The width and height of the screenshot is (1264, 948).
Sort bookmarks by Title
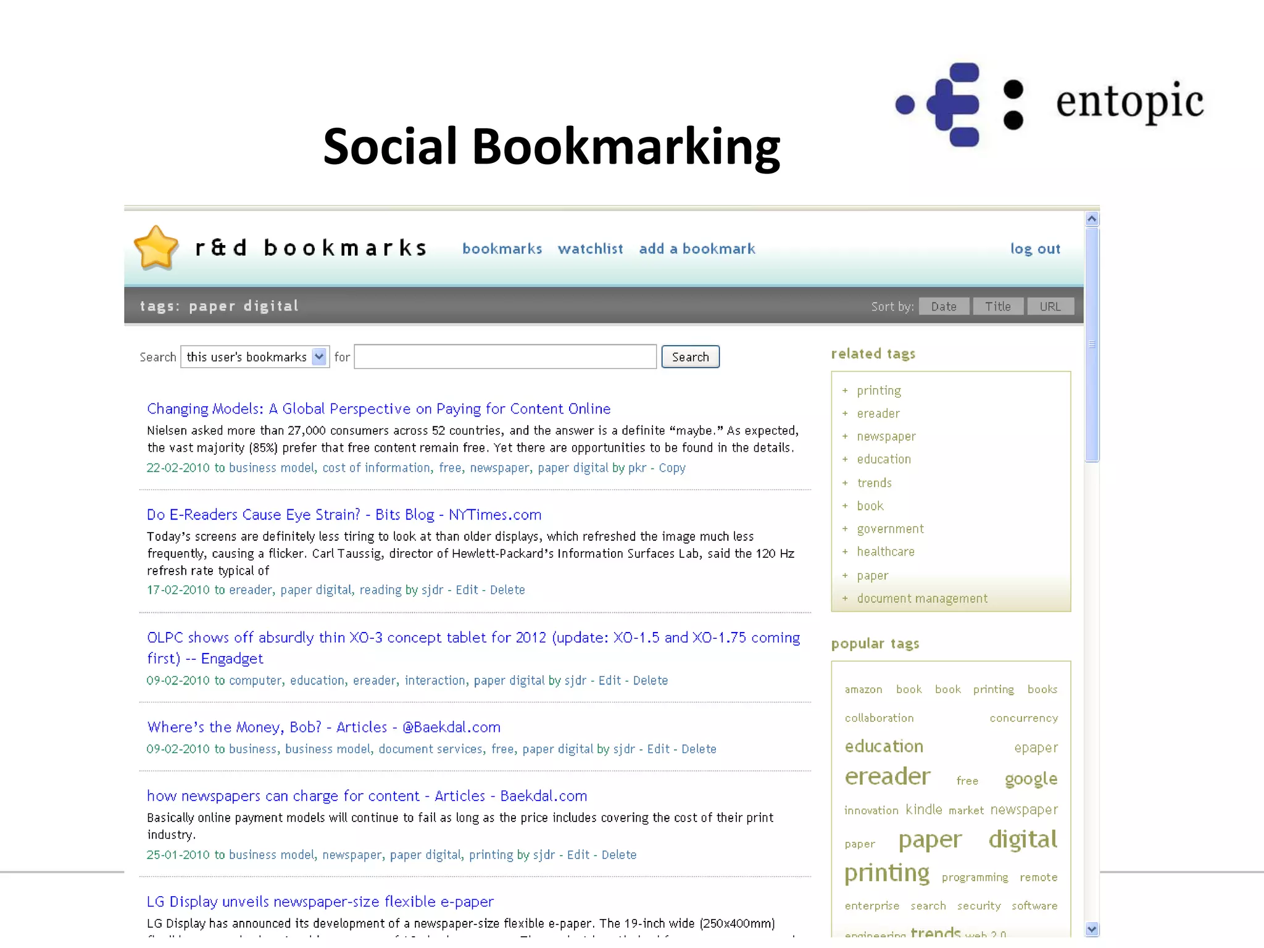tap(998, 306)
